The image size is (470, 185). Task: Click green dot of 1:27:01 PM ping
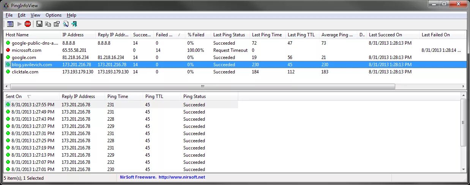(x=8, y=169)
